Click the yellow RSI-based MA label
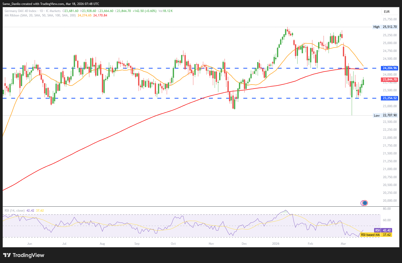The width and height of the screenshot is (402, 263). click(370, 235)
